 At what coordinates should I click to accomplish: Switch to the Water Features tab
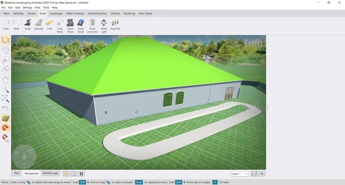[75, 13]
